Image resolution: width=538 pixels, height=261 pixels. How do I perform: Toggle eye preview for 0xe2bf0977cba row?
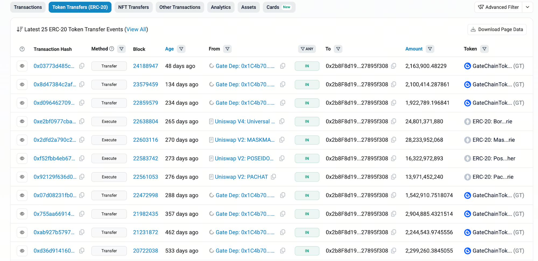[22, 121]
